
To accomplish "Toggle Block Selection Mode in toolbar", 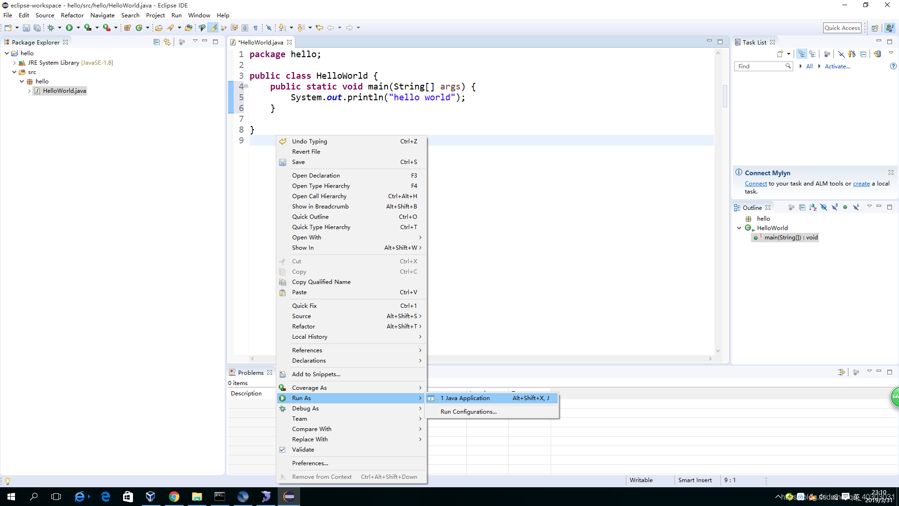I will pos(245,28).
